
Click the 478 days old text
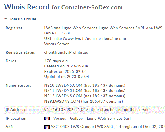pos(56,61)
